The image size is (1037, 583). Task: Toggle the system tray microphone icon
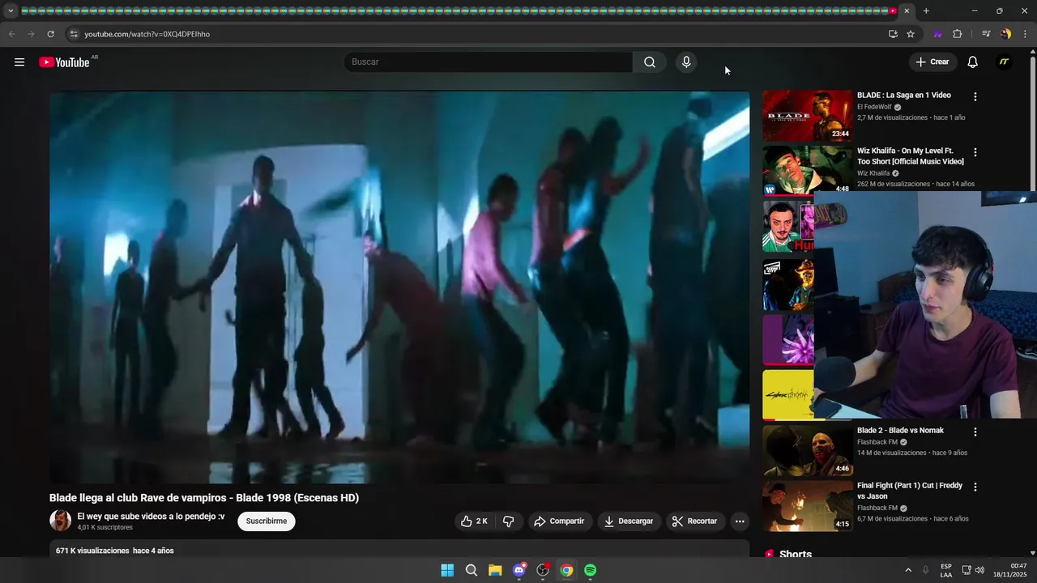click(x=925, y=570)
